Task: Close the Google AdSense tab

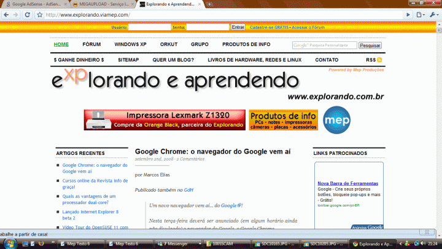Action: (x=66, y=4)
